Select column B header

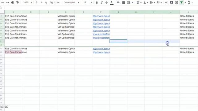tap(31, 12)
